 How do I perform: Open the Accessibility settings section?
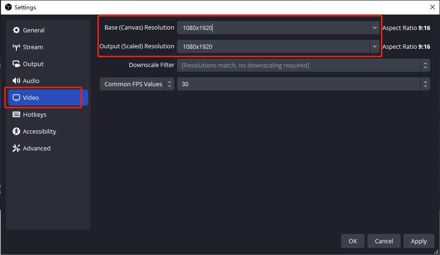coord(48,131)
